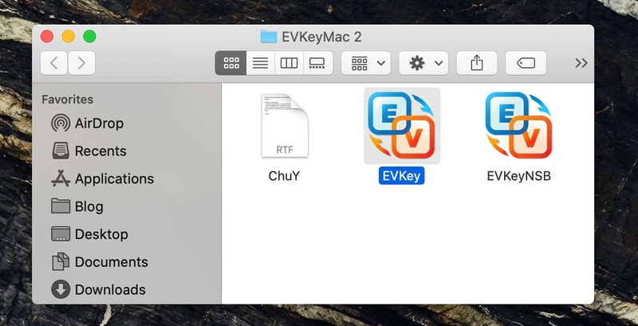The height and width of the screenshot is (326, 638).
Task: Go back with the left arrow button
Action: (x=53, y=63)
